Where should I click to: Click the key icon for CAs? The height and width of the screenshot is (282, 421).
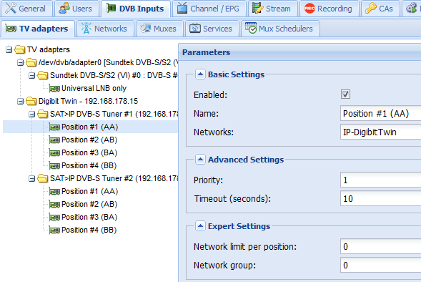click(x=371, y=9)
